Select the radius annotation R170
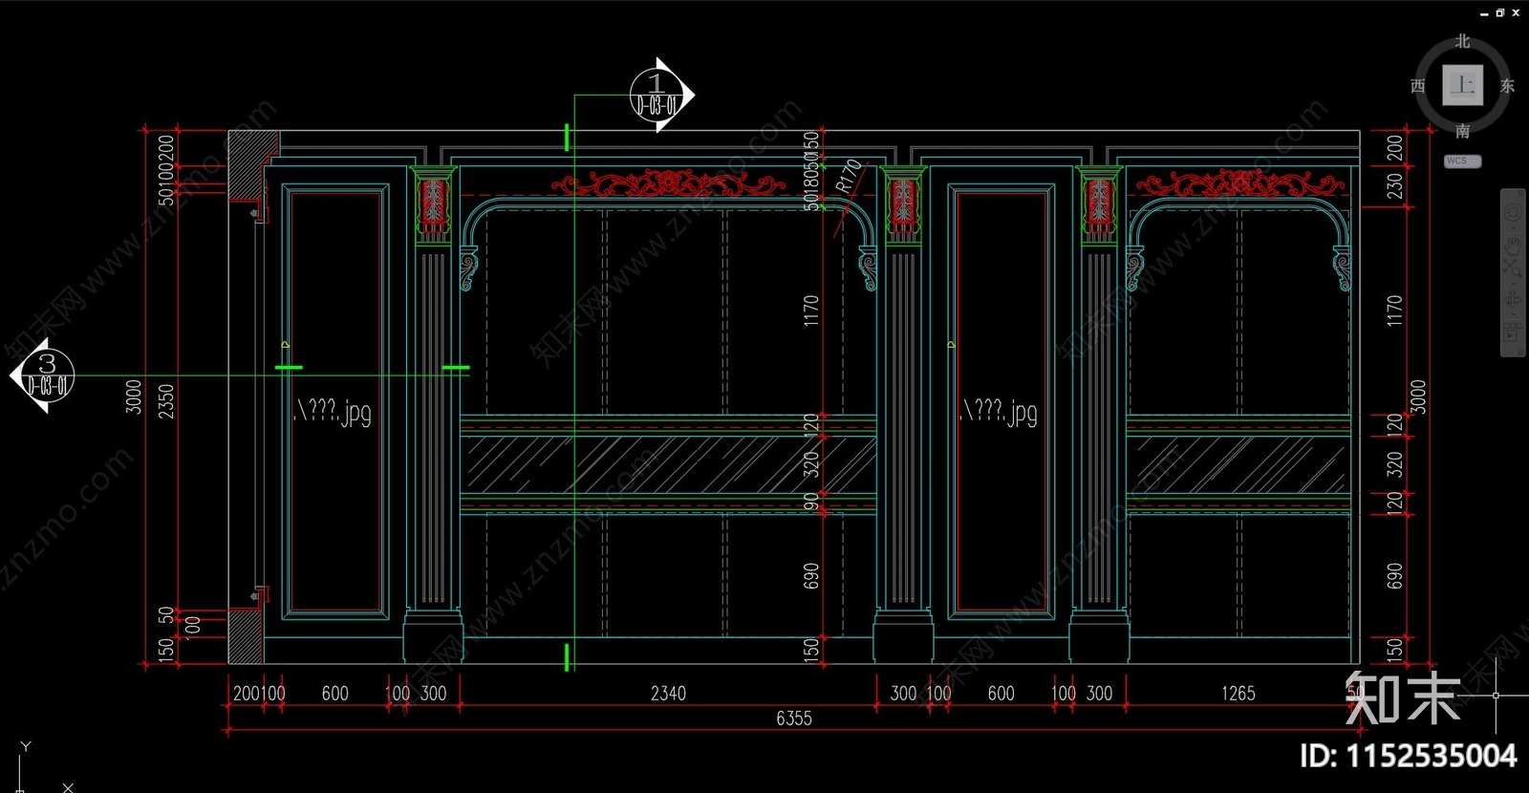1529x793 pixels. (849, 177)
